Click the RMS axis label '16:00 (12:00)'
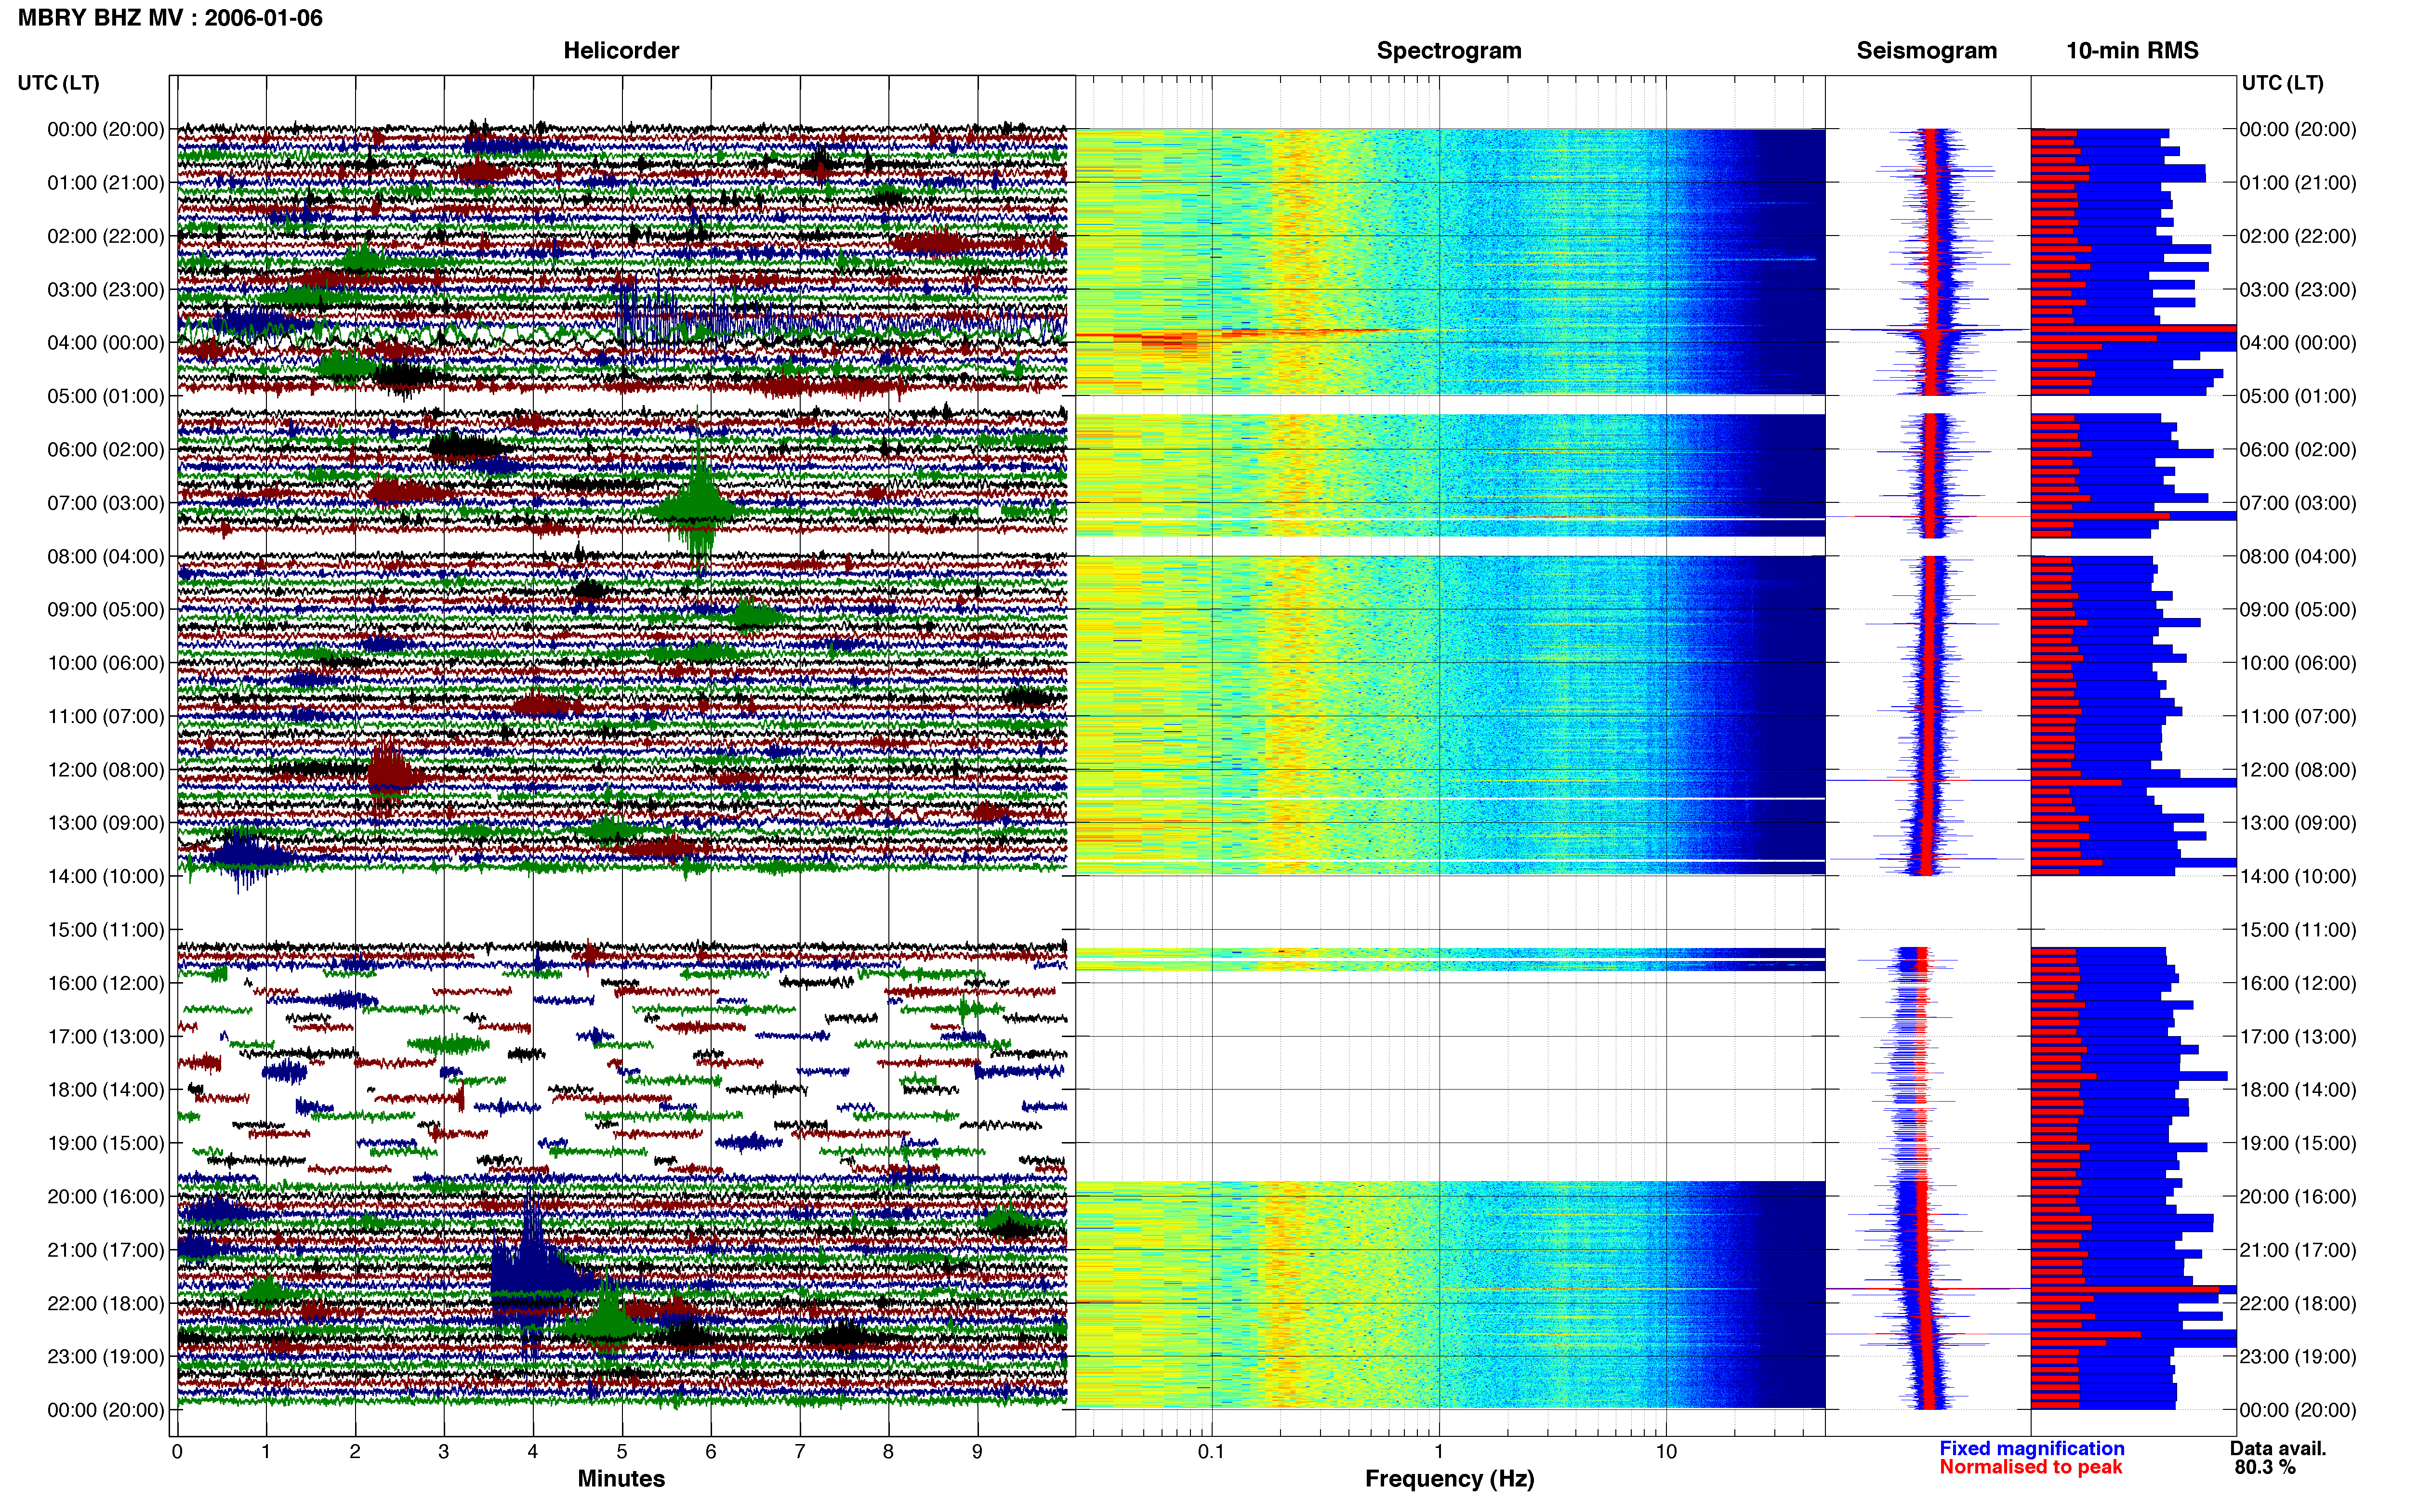 [2298, 983]
